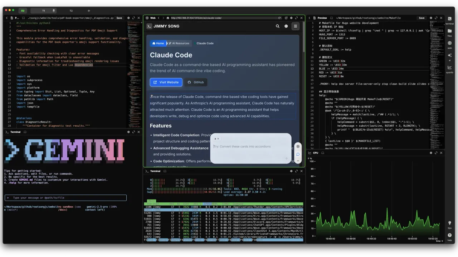Viewport: 458px width, 257px height.
Task: Focus Gemini message input 'Type your message'
Action: coord(65,198)
